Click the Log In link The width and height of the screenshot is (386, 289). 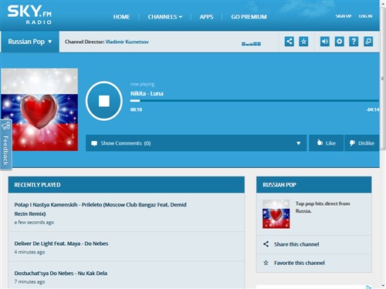[x=365, y=16]
